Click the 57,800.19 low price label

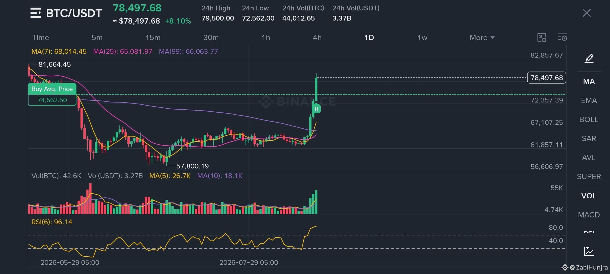point(192,166)
